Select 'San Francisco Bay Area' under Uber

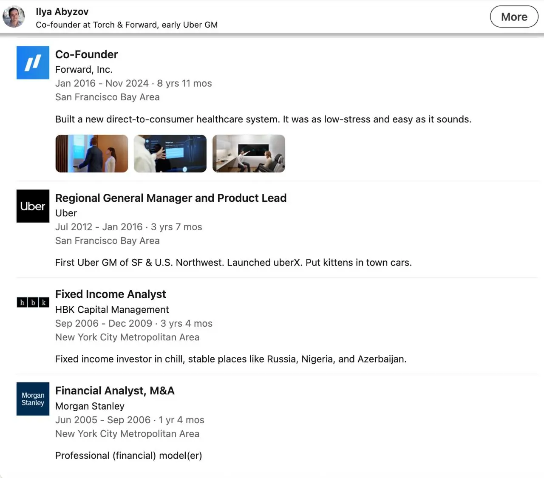tap(108, 240)
